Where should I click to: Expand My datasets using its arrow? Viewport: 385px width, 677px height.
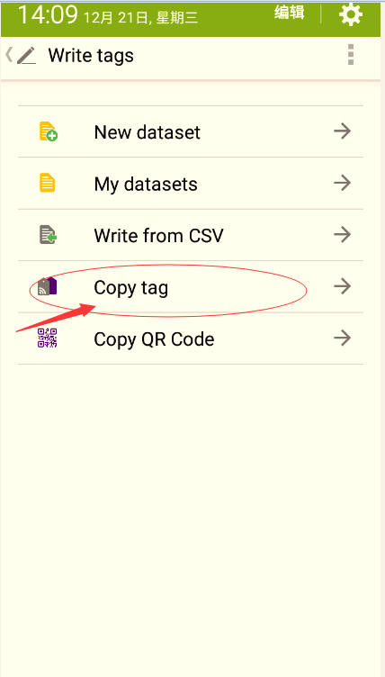tap(342, 183)
